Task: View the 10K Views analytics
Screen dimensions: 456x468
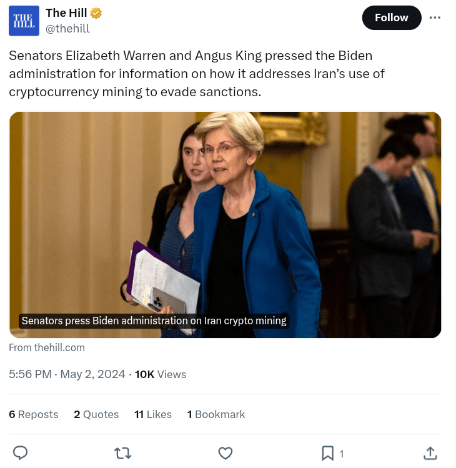Action: coord(161,374)
